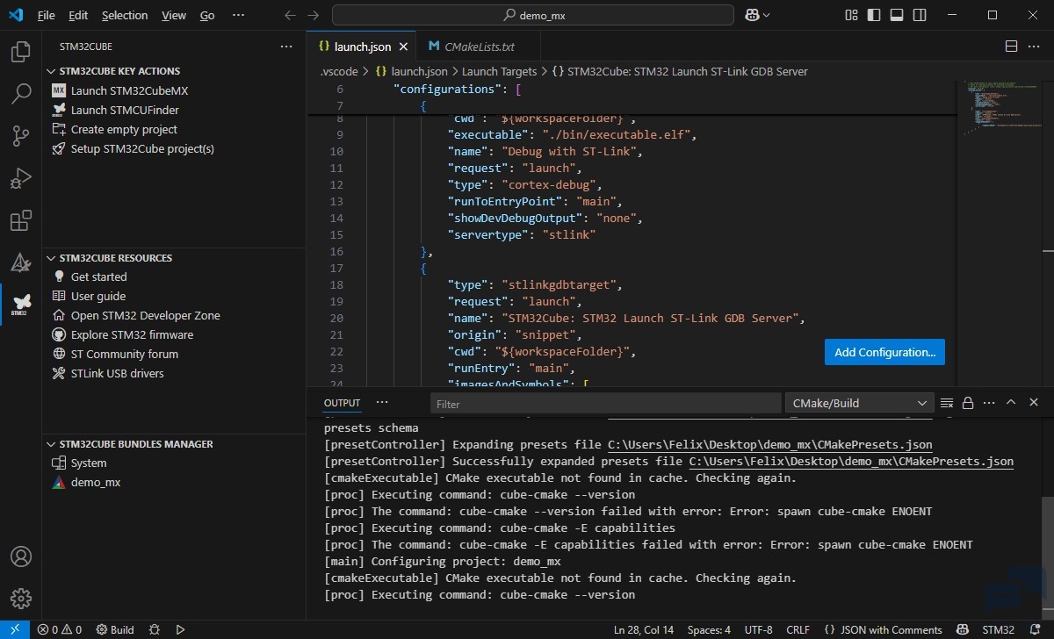Screen dimensions: 1054x639
Task: Click the split editor right icon
Action: click(x=1011, y=47)
